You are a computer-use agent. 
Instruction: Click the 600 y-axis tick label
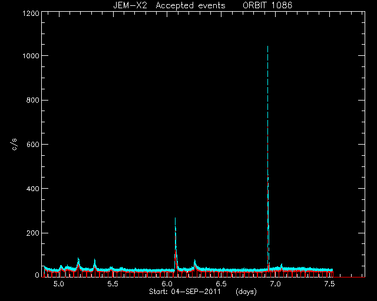coord(33,144)
